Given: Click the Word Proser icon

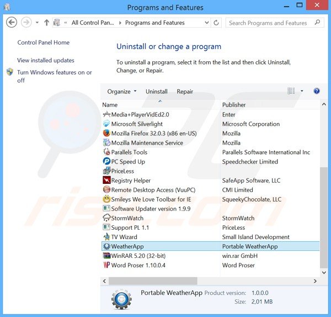Looking at the screenshot, I should coord(106,265).
